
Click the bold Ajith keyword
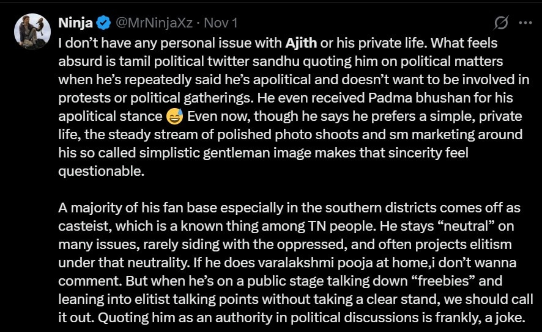coord(301,44)
